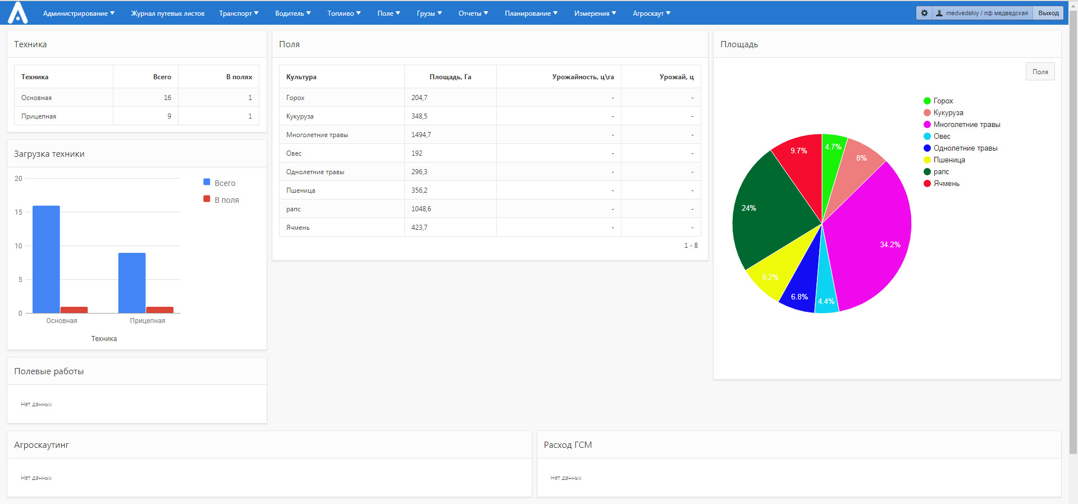This screenshot has height=504, width=1078.
Task: Click the рапс dark green legend swatch
Action: click(x=927, y=172)
